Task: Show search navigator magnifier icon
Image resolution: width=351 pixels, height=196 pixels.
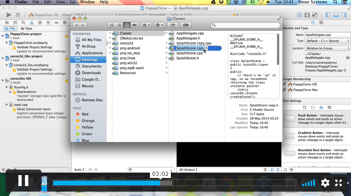Action: 23,22
